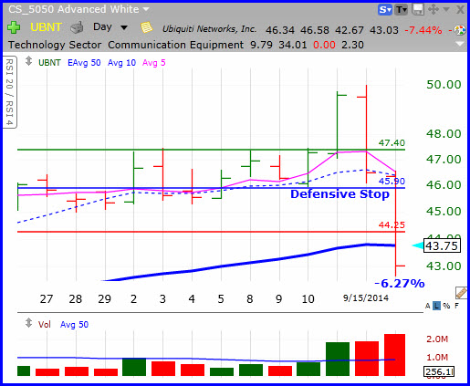Screen dimensions: 470x386
Task: Click the 43.75 current price marker
Action: coord(442,245)
